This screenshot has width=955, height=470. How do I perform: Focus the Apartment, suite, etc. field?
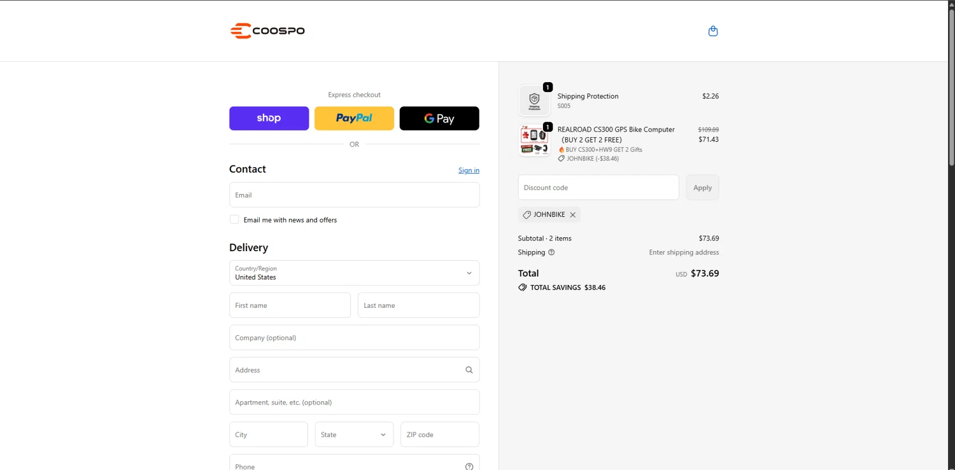[354, 402]
